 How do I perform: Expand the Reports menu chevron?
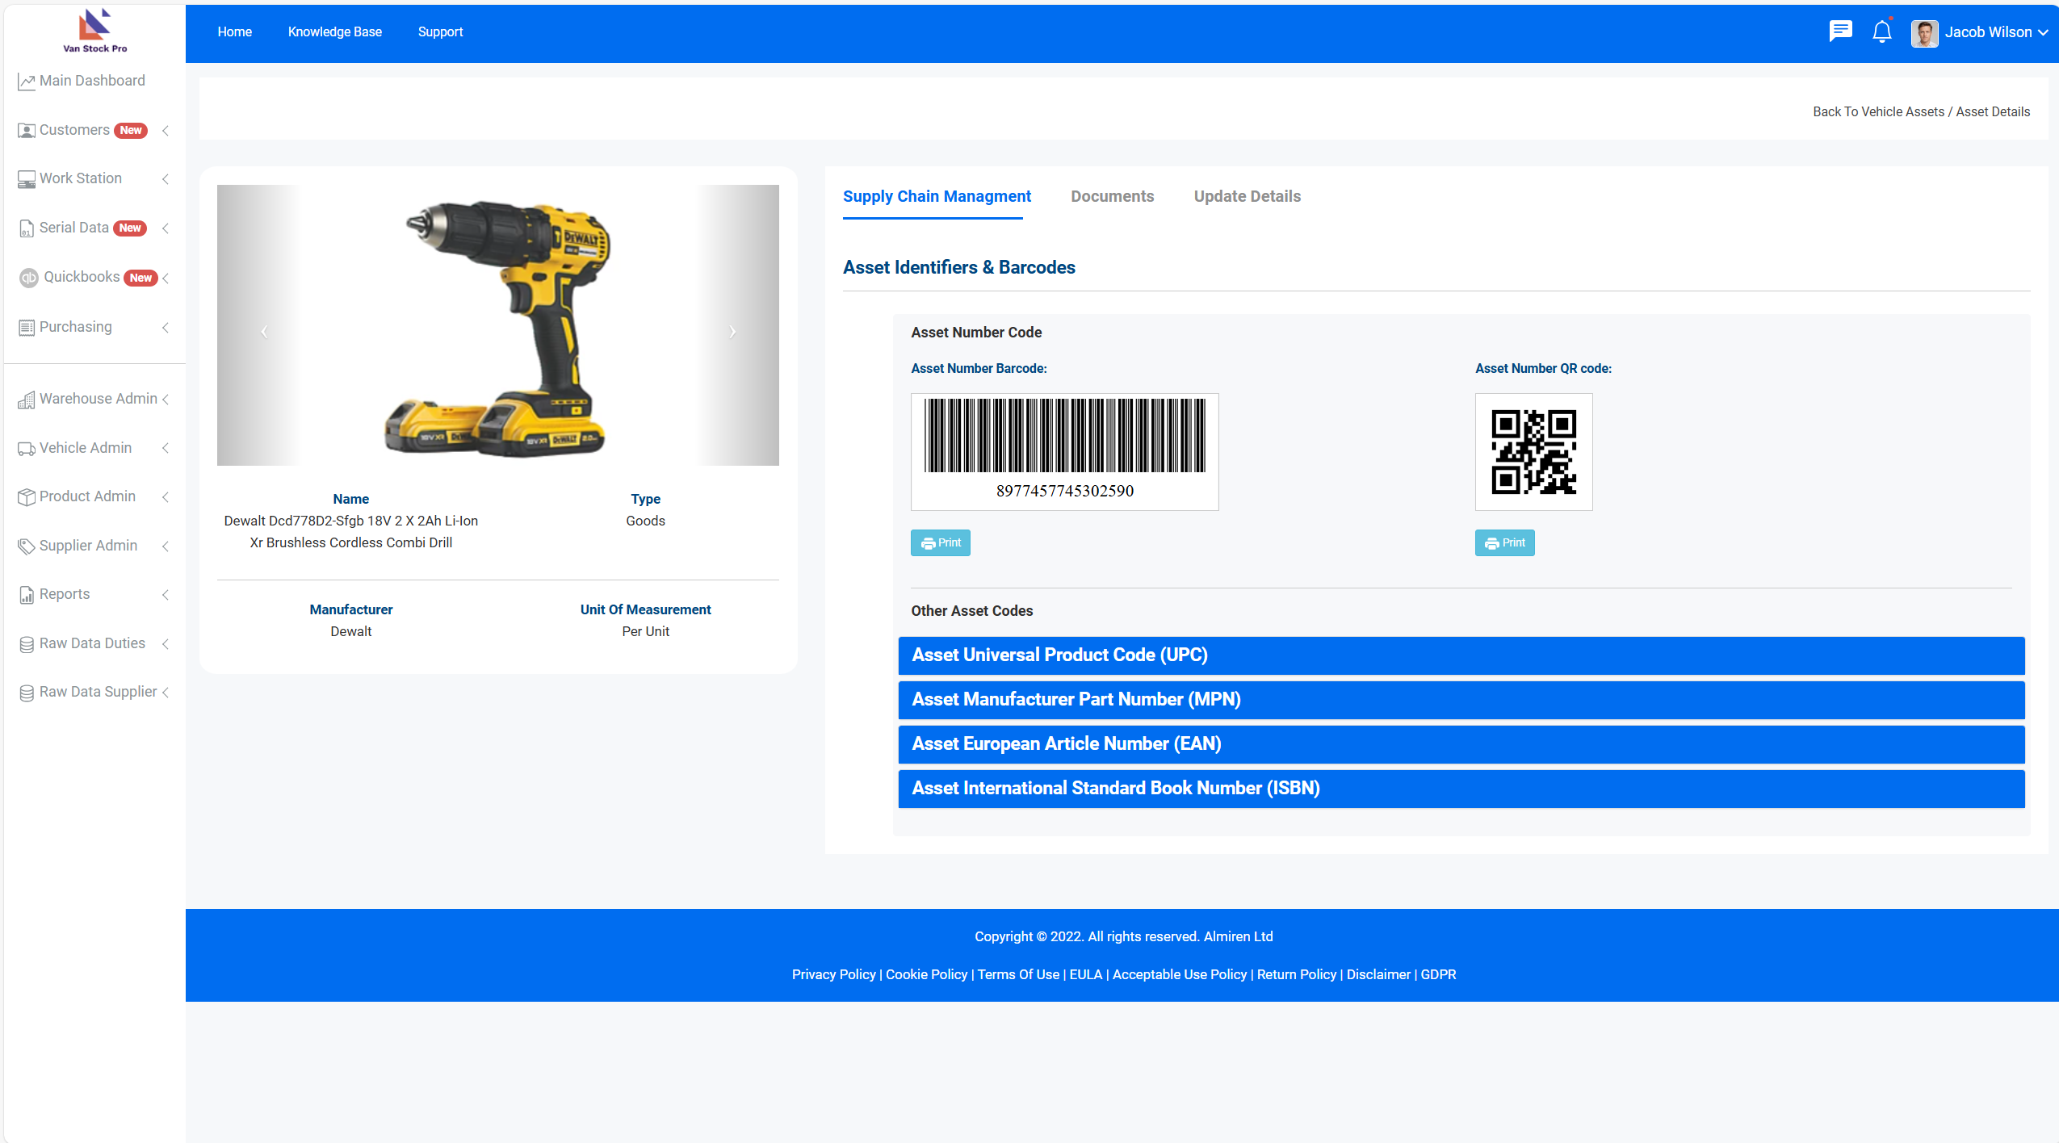point(166,595)
